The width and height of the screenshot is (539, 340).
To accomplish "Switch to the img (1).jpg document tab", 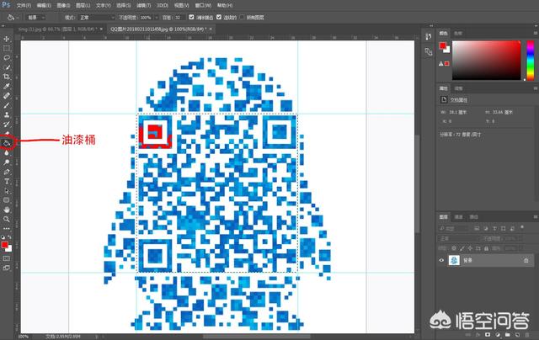I will click(57, 29).
